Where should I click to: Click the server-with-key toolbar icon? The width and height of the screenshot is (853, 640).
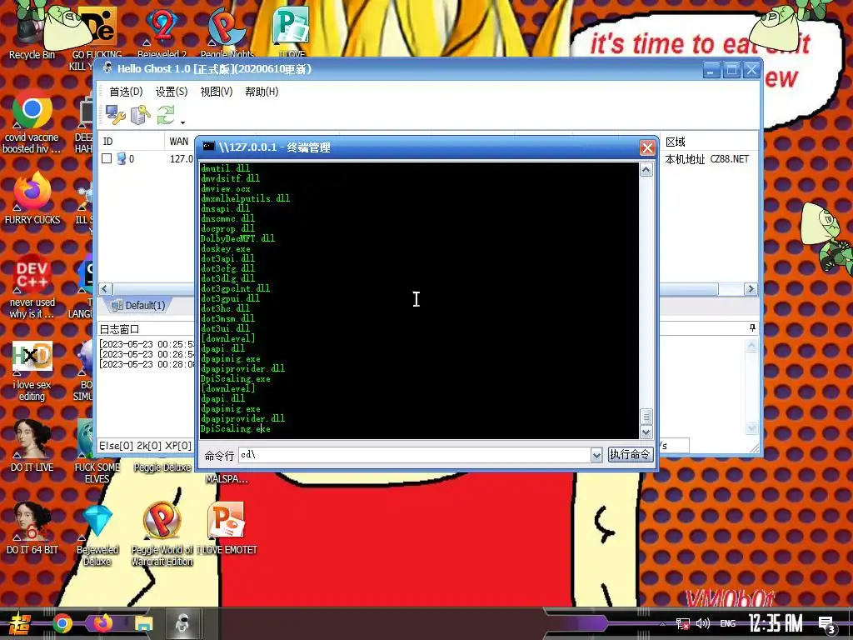(140, 115)
